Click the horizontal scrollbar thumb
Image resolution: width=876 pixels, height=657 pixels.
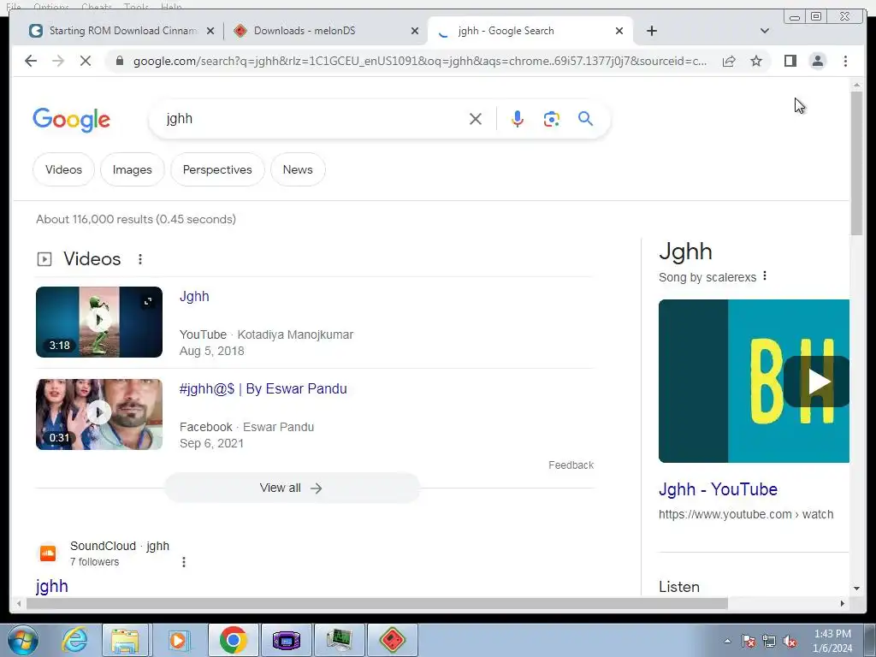point(377,603)
